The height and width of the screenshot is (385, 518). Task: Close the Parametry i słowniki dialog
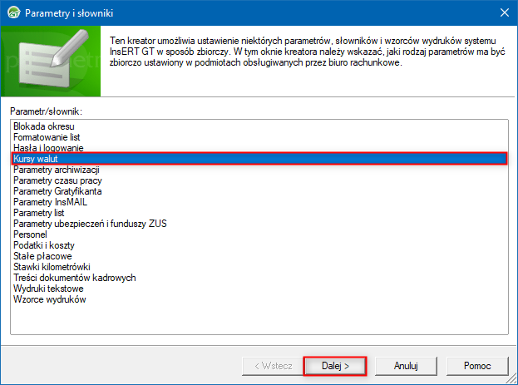click(x=504, y=12)
